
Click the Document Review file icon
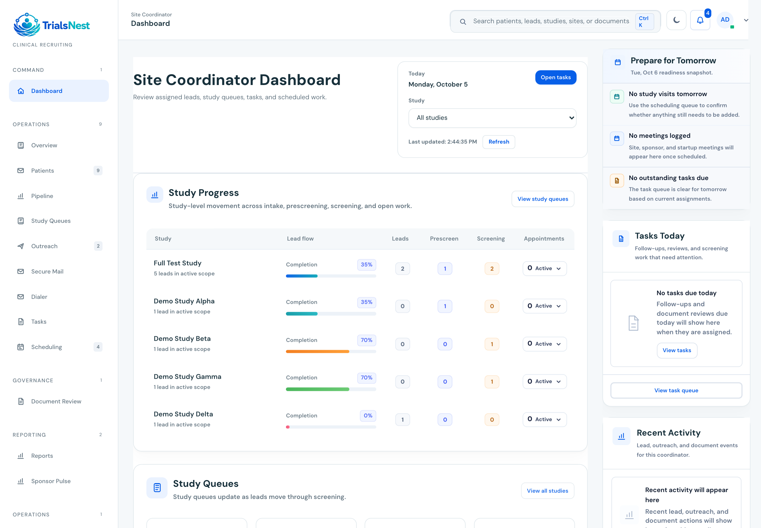point(21,401)
